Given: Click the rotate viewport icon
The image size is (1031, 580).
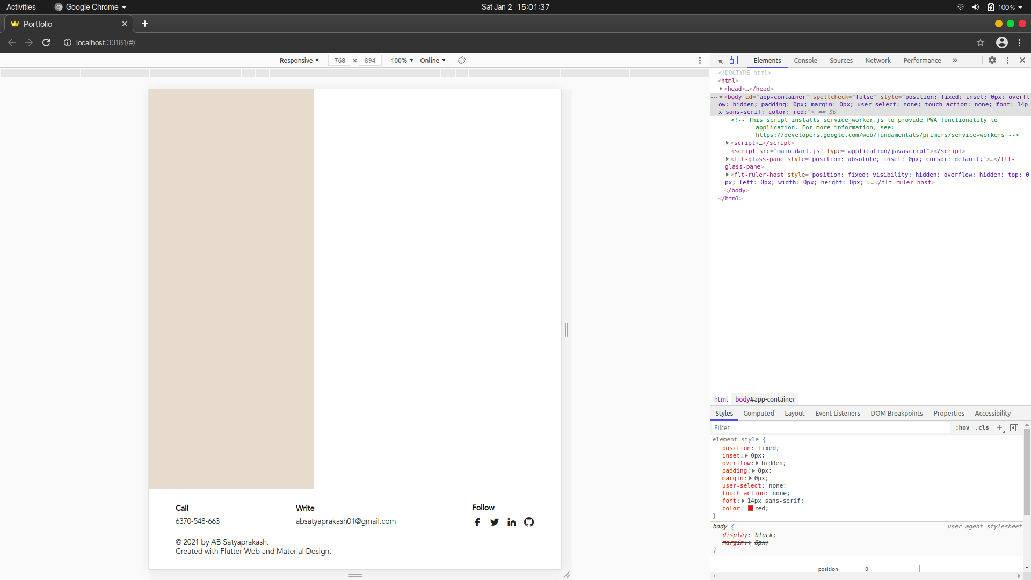Looking at the screenshot, I should [x=462, y=60].
